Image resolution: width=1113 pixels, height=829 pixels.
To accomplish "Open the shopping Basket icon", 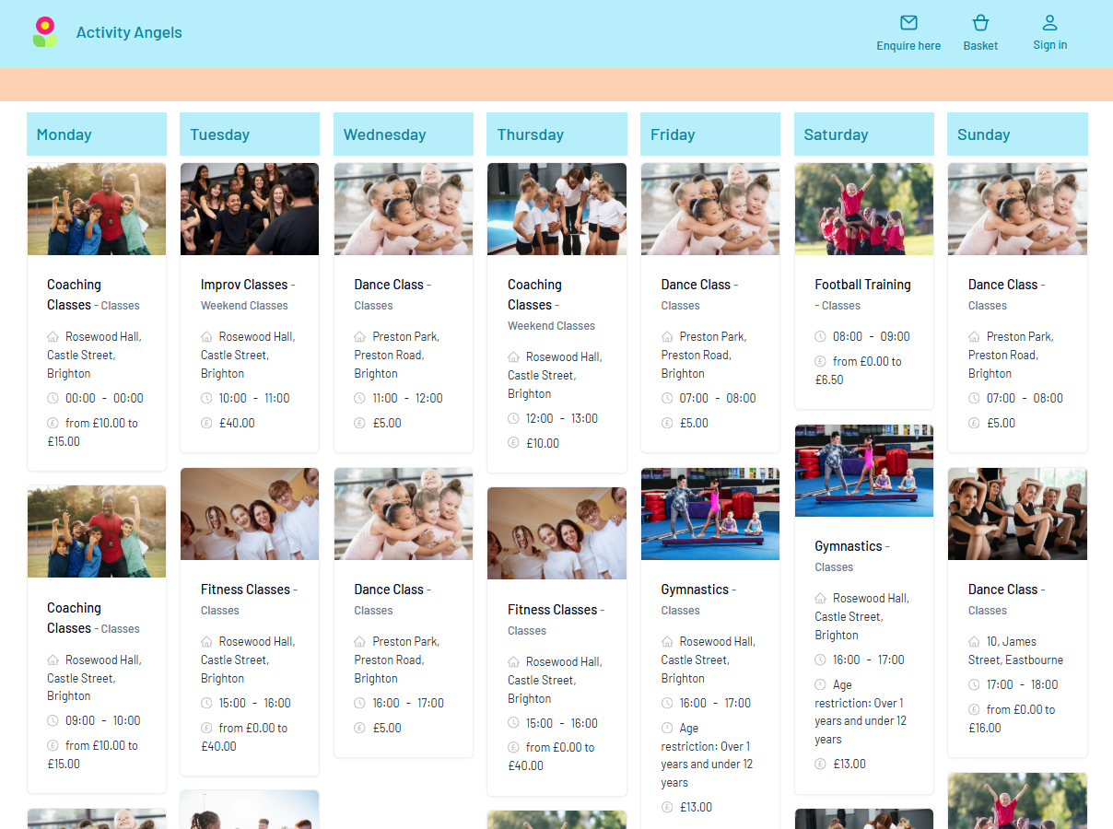I will coord(980,23).
